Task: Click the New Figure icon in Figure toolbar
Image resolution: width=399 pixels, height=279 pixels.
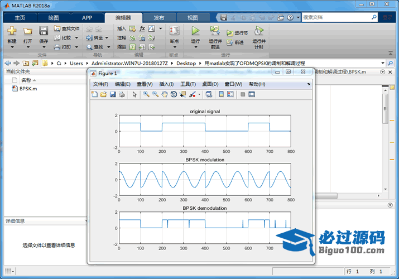Action: pyautogui.click(x=94, y=94)
